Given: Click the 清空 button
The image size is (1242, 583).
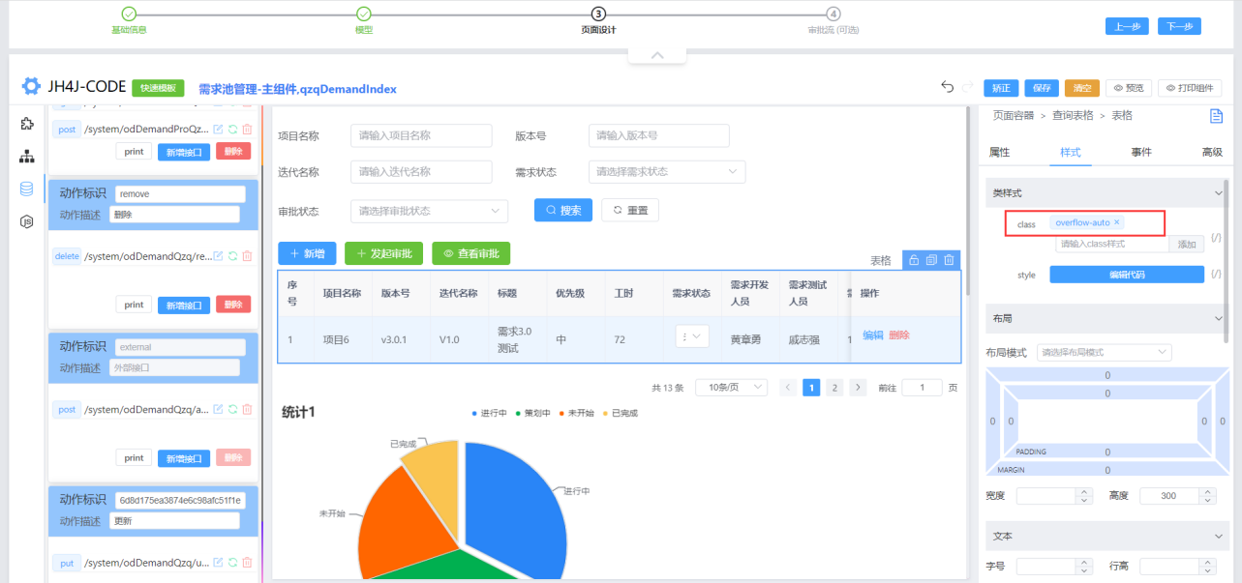Looking at the screenshot, I should click(1082, 88).
